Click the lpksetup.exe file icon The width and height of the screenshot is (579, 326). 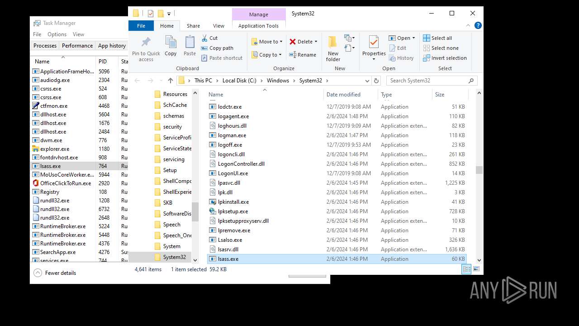(213, 211)
